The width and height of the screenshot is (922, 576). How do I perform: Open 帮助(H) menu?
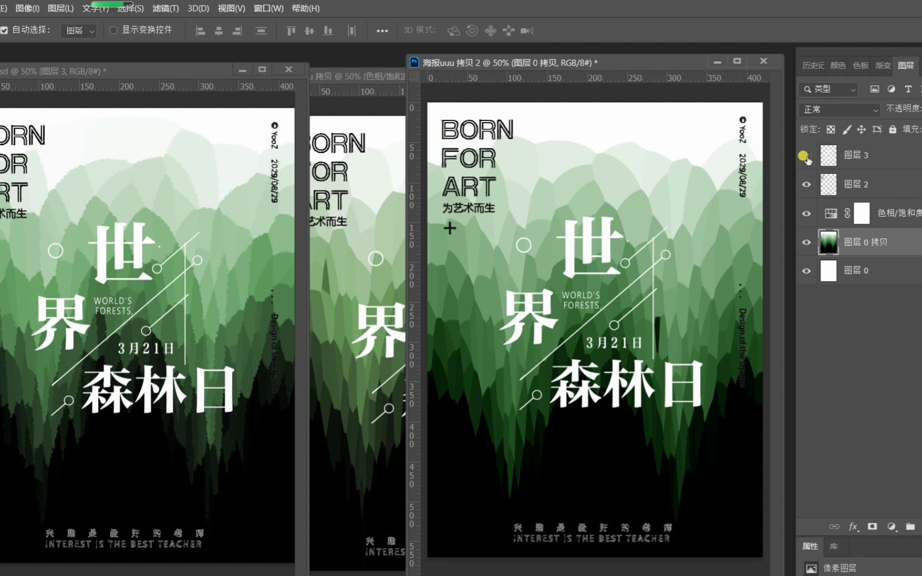[x=306, y=8]
